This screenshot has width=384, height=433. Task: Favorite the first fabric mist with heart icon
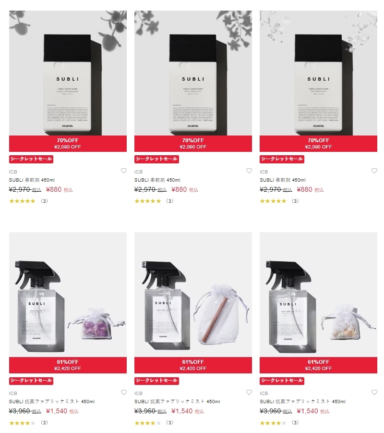pyautogui.click(x=124, y=393)
